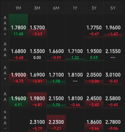The width and height of the screenshot is (125, 132).
Task: Click the AA 3Y cell showing 2.4500
Action: pyautogui.click(x=94, y=97)
